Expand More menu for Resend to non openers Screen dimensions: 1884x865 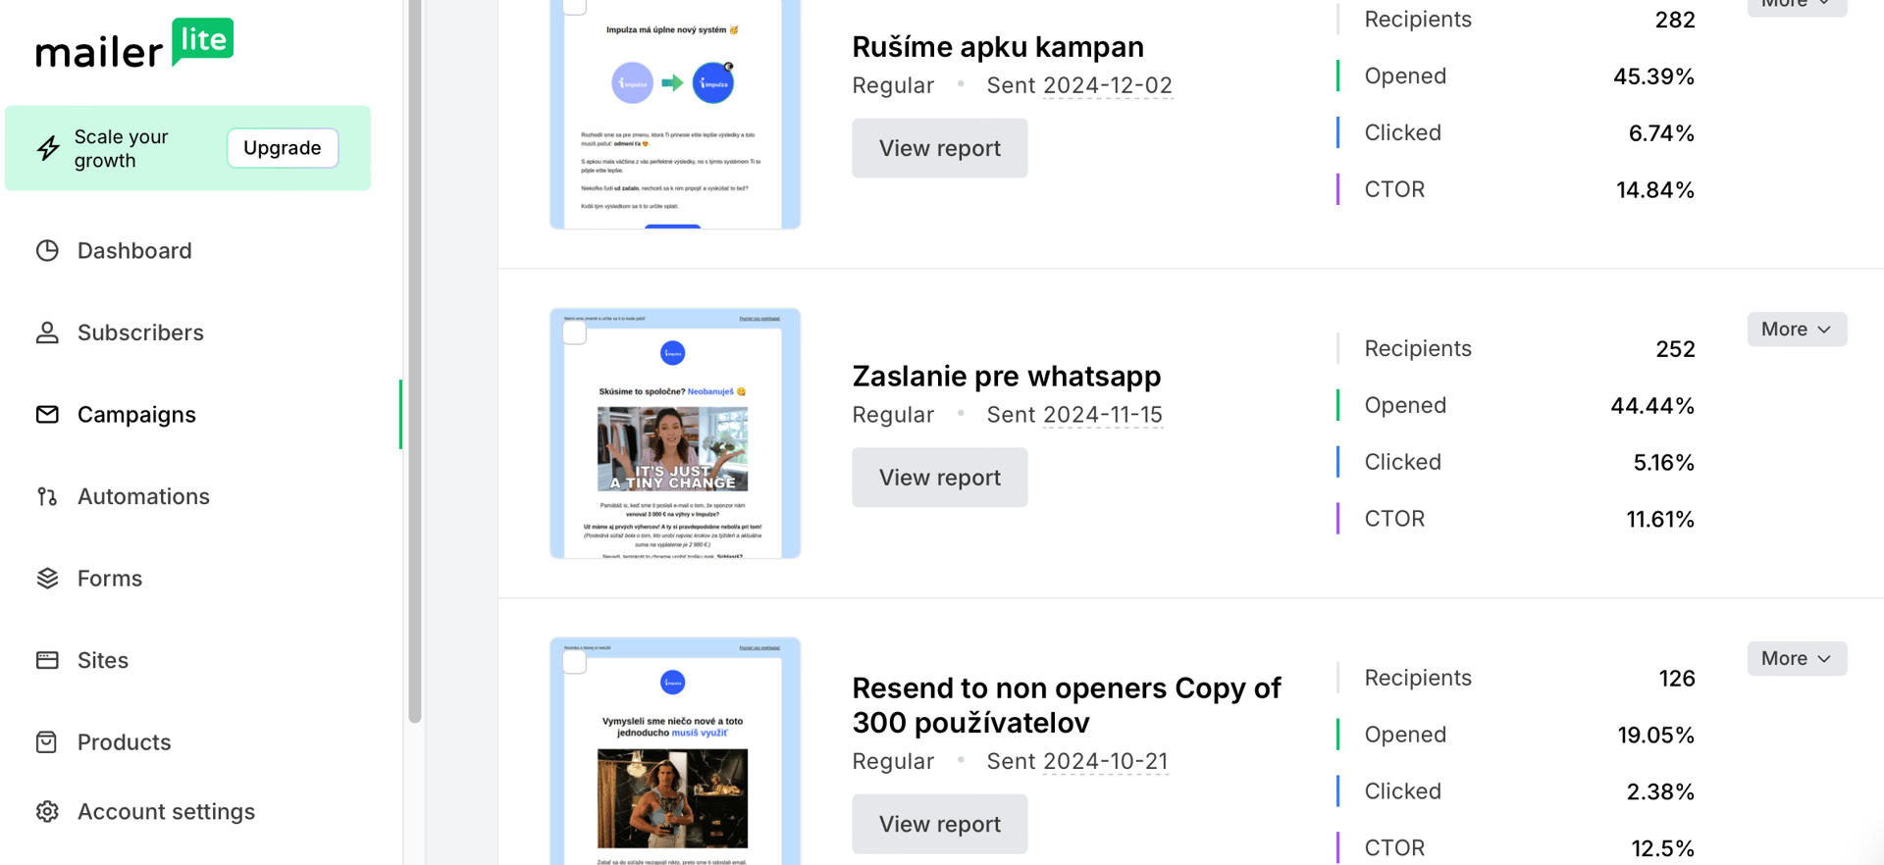pos(1797,659)
